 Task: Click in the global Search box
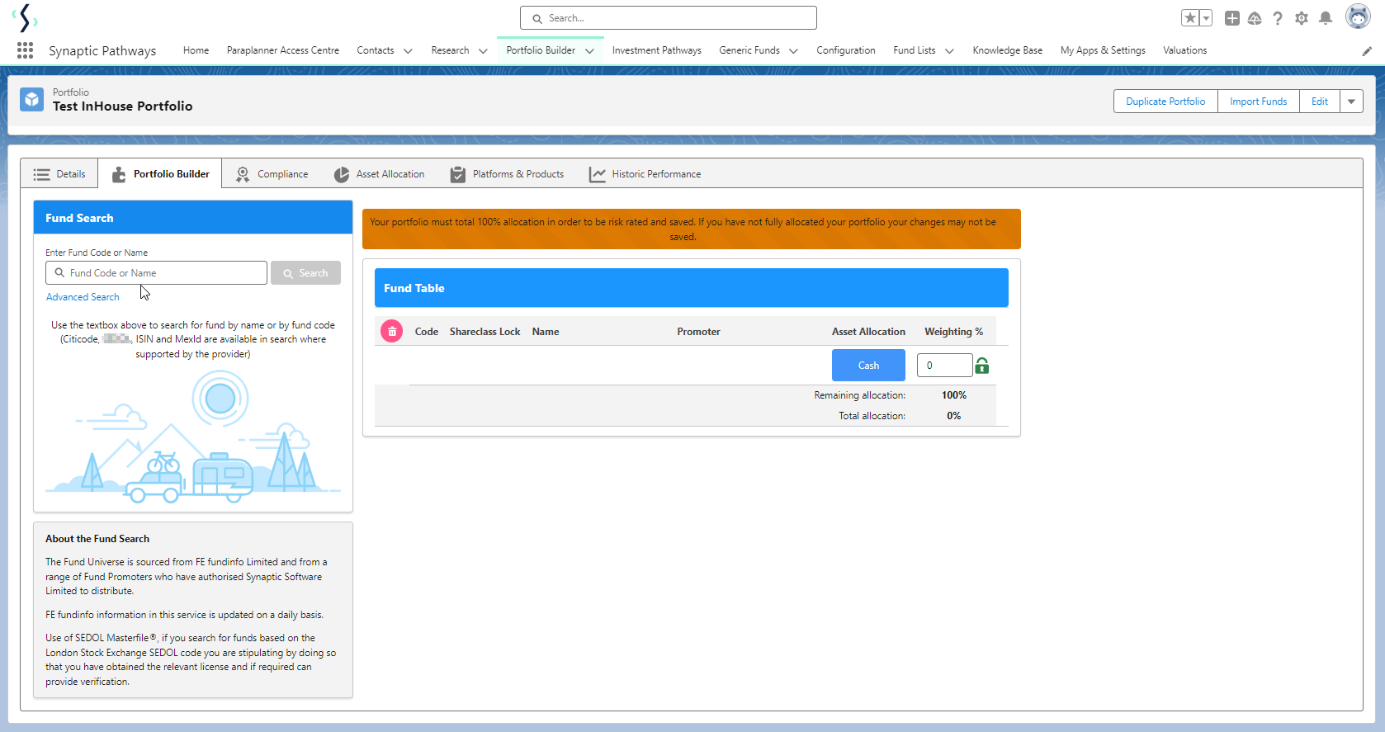(669, 18)
